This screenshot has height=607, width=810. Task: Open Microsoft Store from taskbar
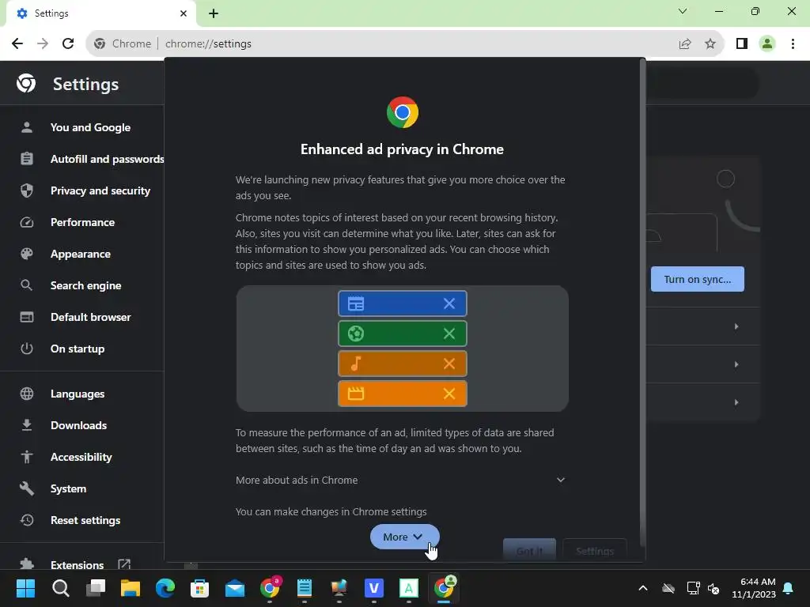199,588
